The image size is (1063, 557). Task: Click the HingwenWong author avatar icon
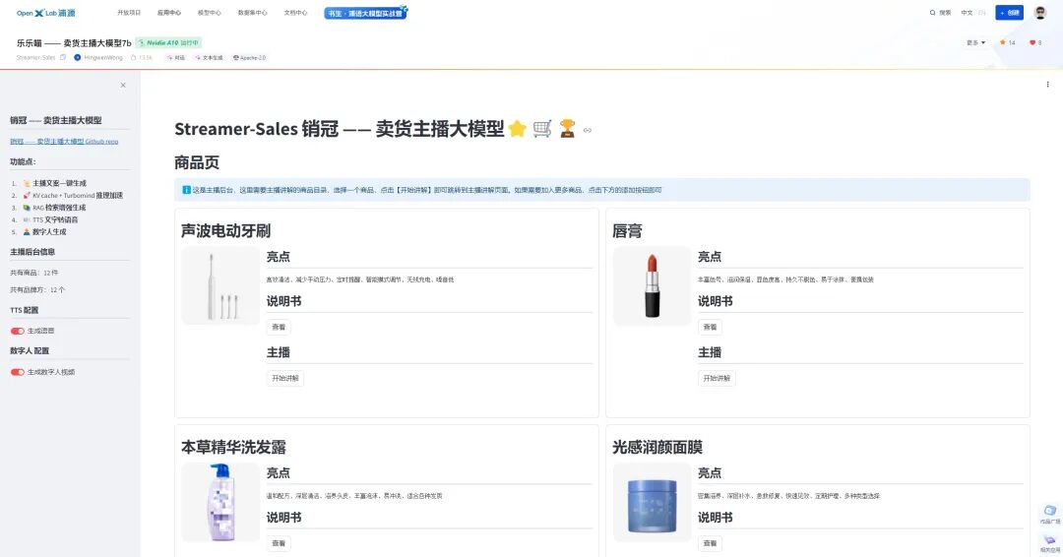pyautogui.click(x=78, y=58)
